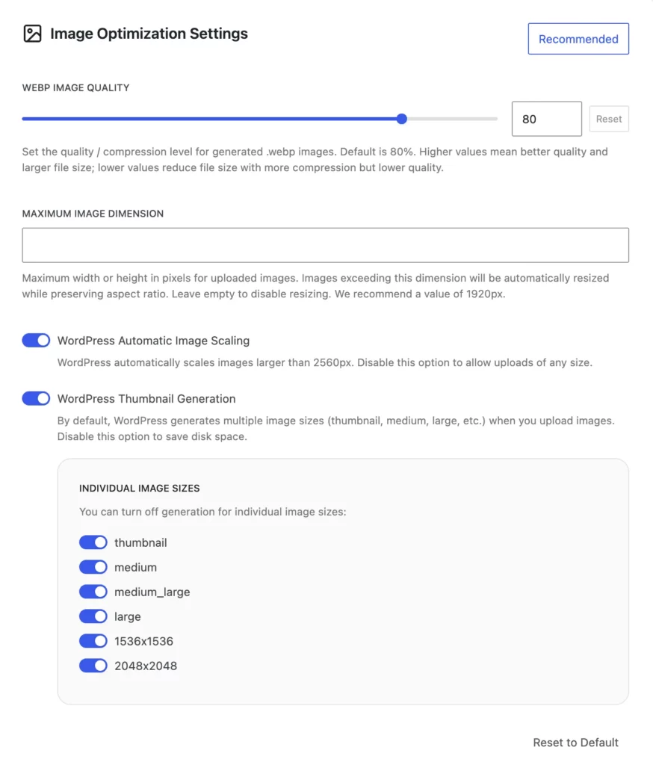653x765 pixels.
Task: Click the Maximum Image Dimension text box
Action: [x=325, y=245]
